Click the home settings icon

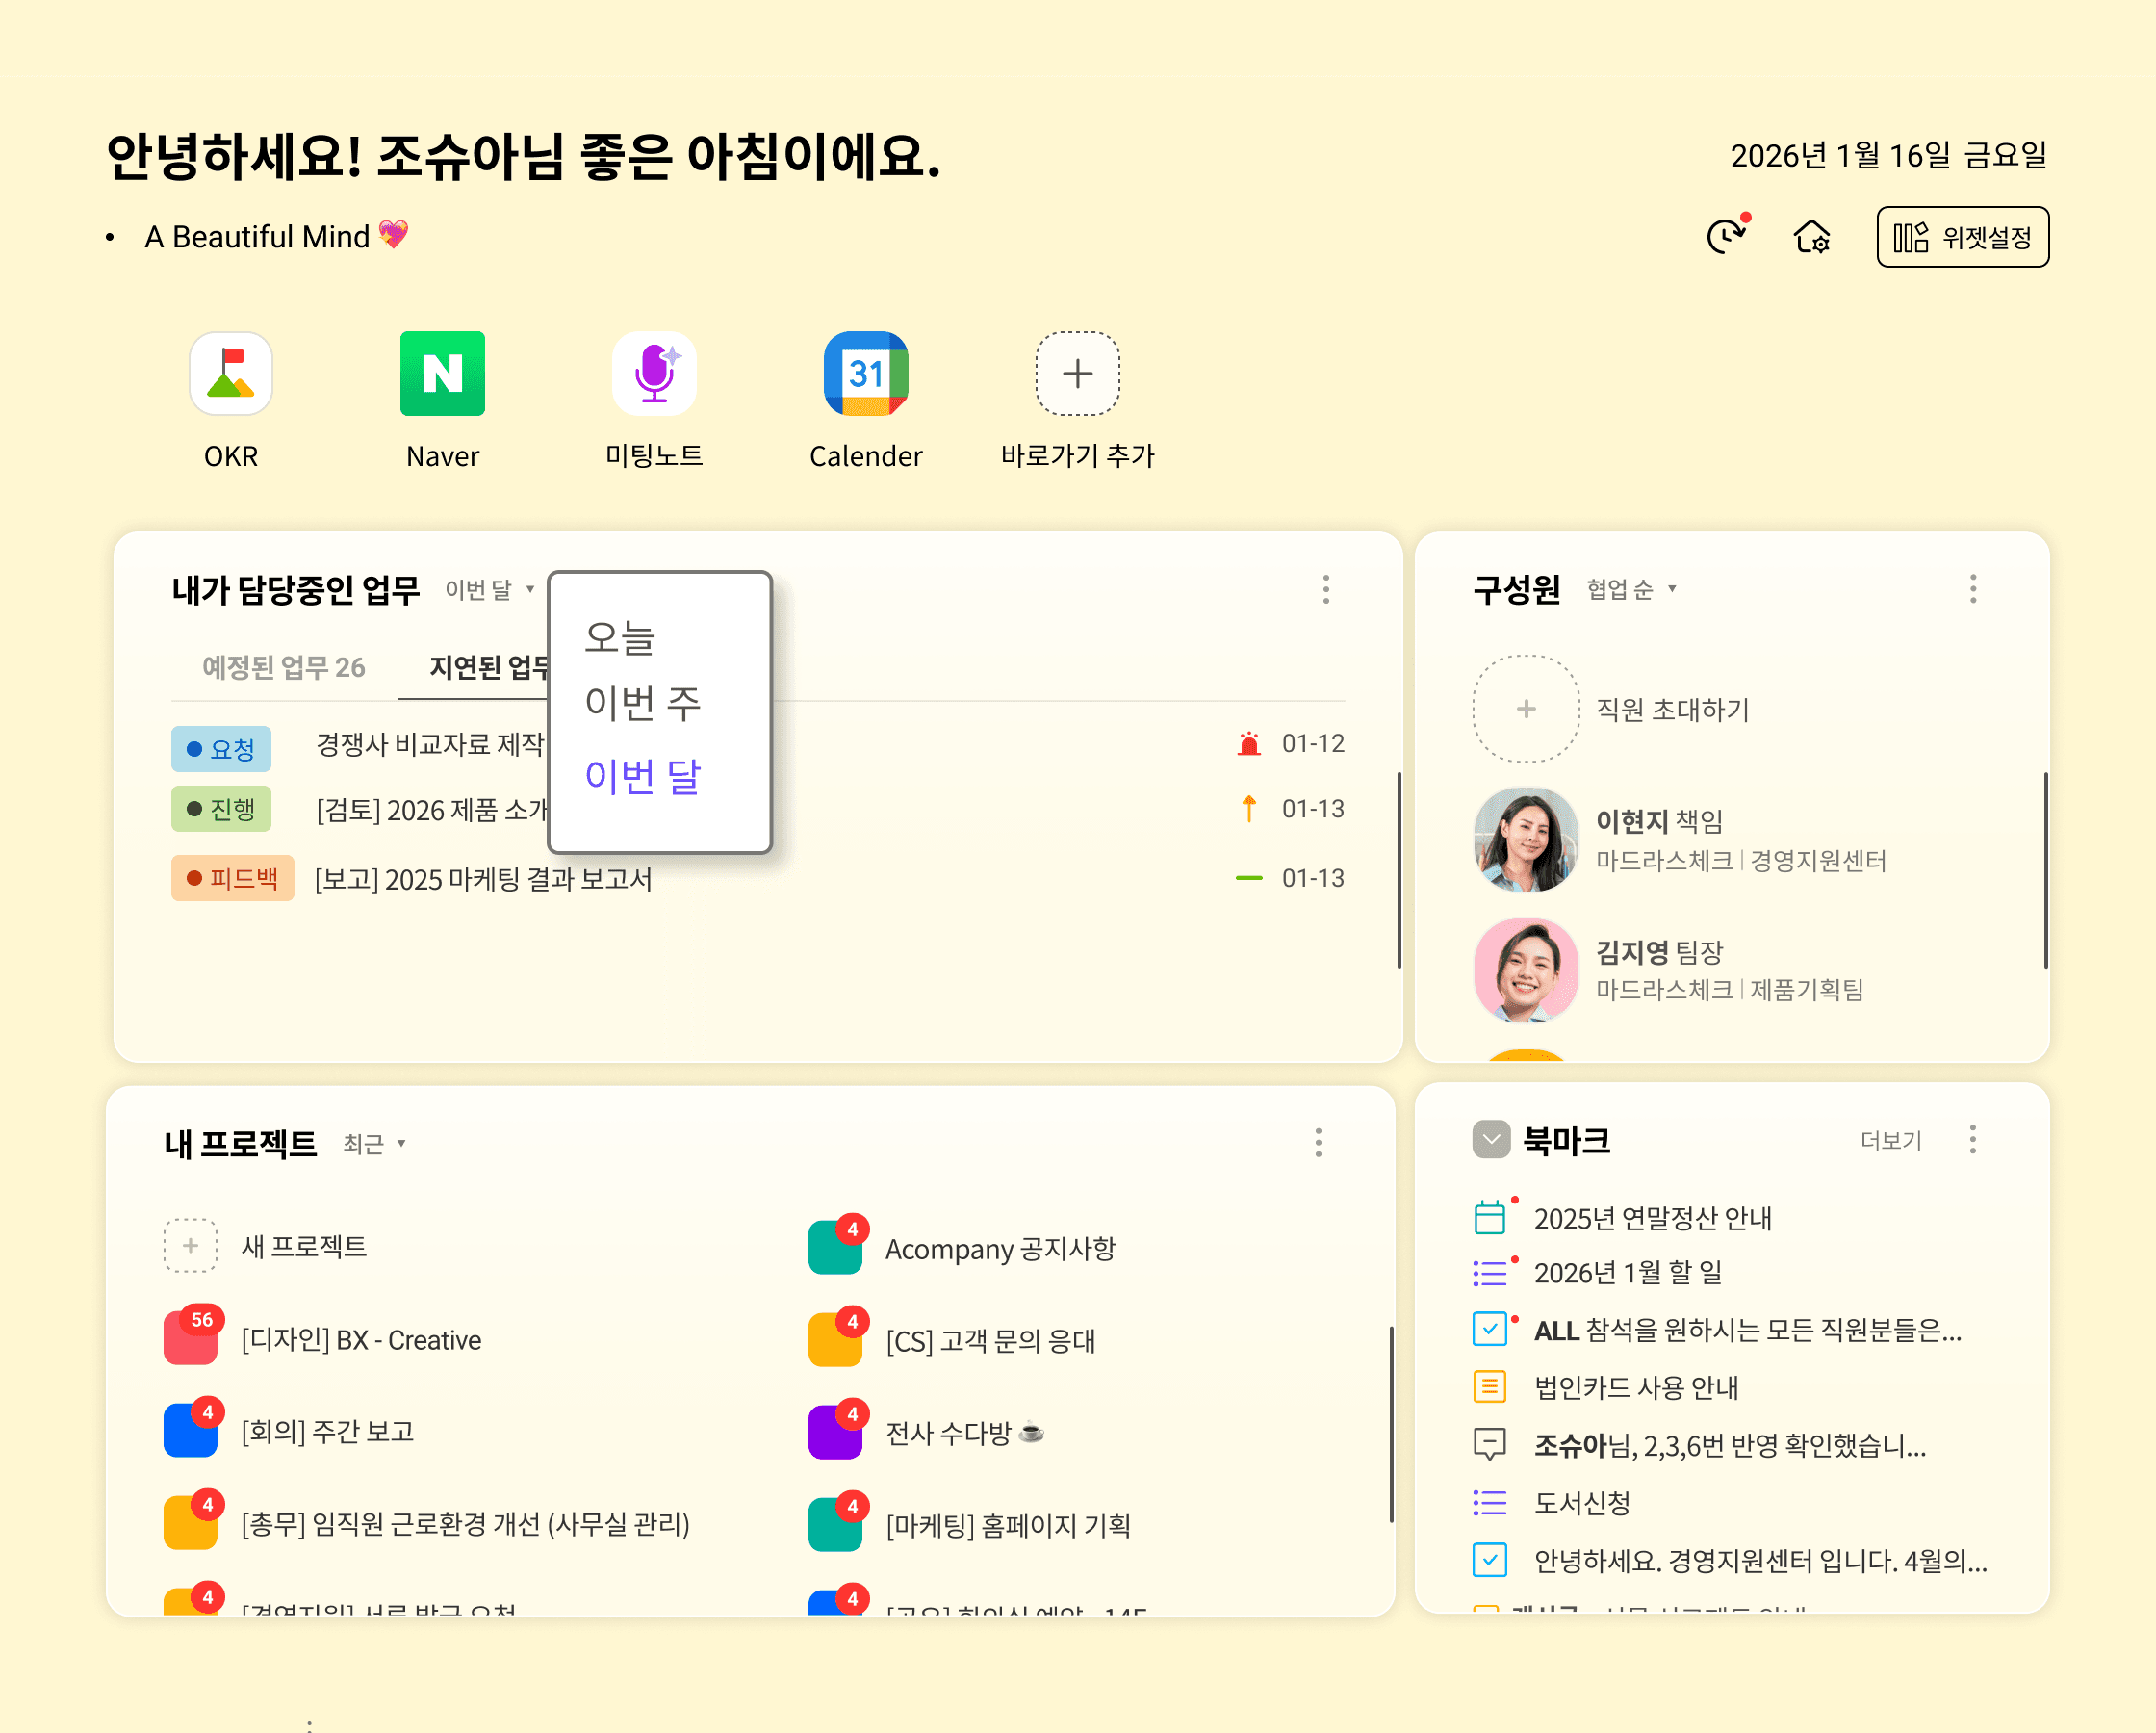click(x=1812, y=237)
